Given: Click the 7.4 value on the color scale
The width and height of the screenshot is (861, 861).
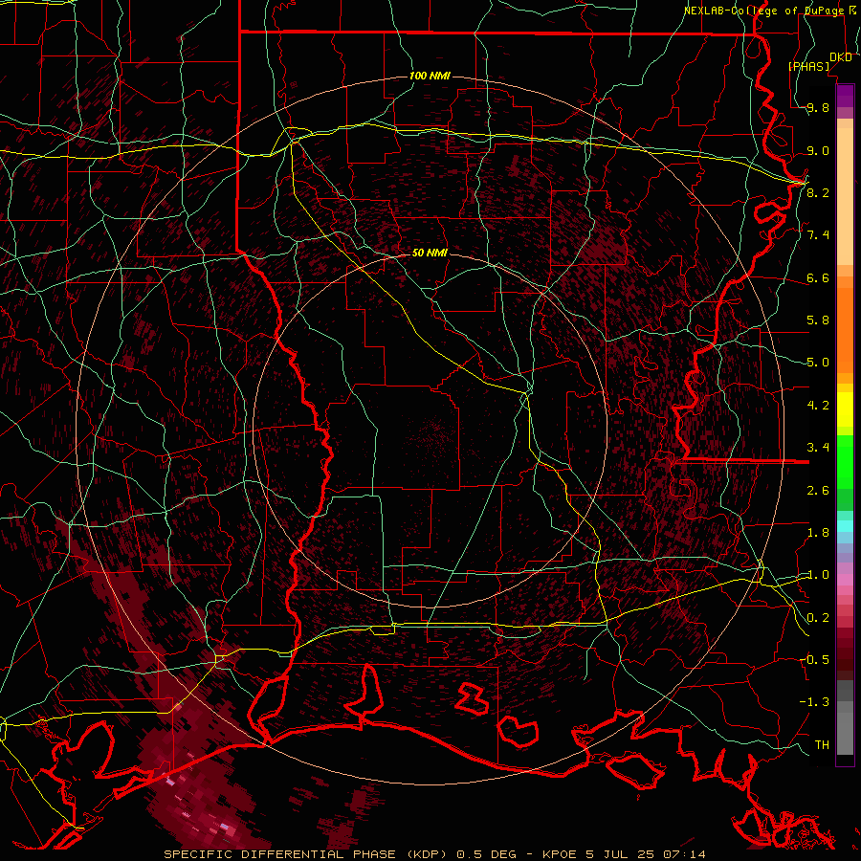Looking at the screenshot, I should pos(818,235).
